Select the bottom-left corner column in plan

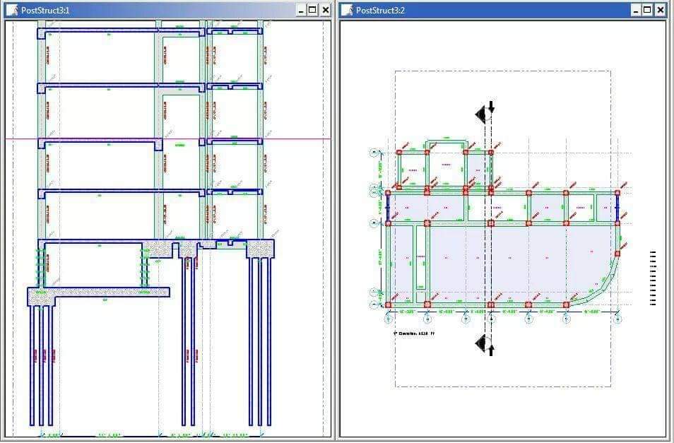(x=388, y=305)
